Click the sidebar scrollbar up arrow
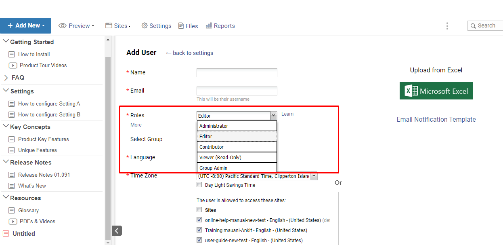 107,40
